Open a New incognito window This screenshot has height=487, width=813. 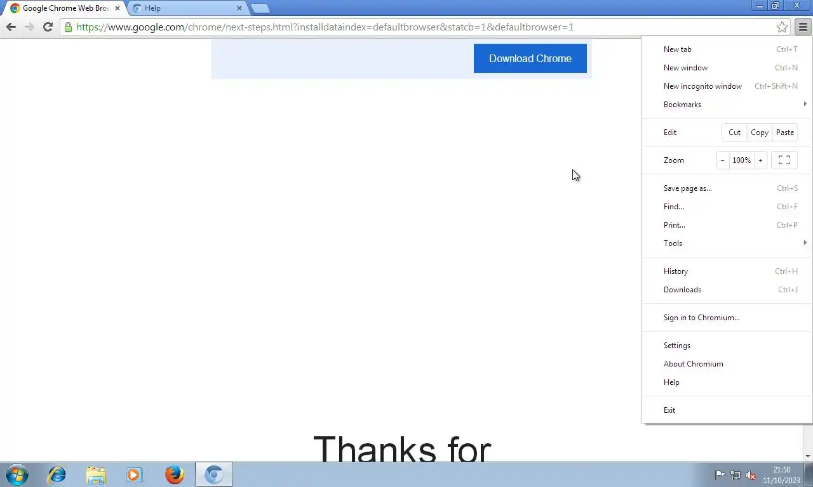point(727,86)
